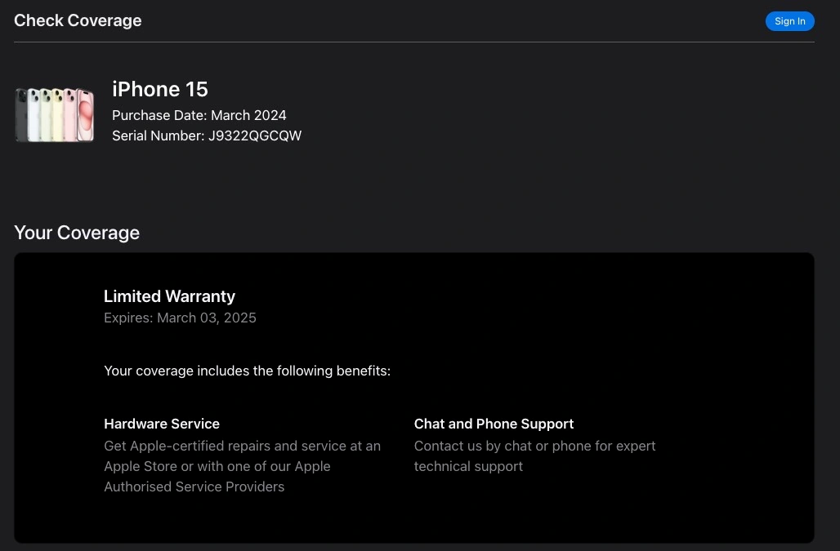Click the Apple Authorised Service Providers text

coord(194,487)
